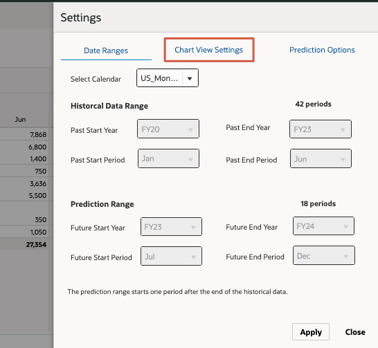Open the Future Start Year FY23 dropdown
The width and height of the screenshot is (378, 348).
(x=171, y=227)
